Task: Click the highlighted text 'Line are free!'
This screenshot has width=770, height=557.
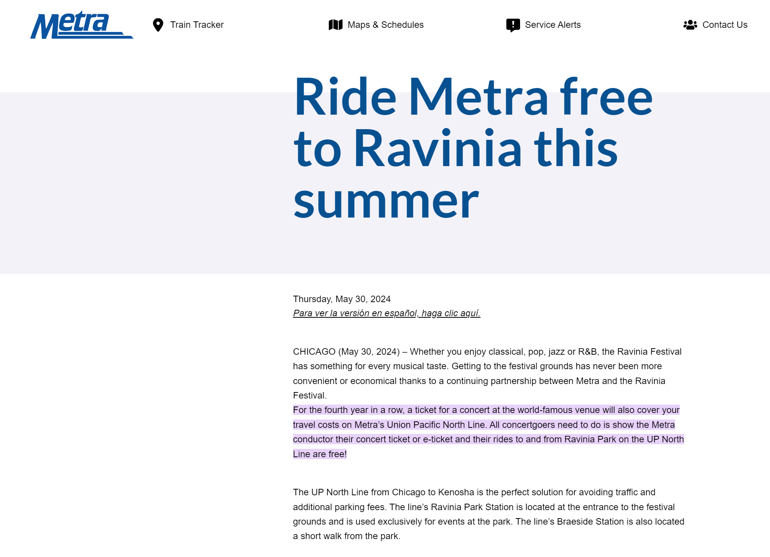Action: tap(320, 454)
